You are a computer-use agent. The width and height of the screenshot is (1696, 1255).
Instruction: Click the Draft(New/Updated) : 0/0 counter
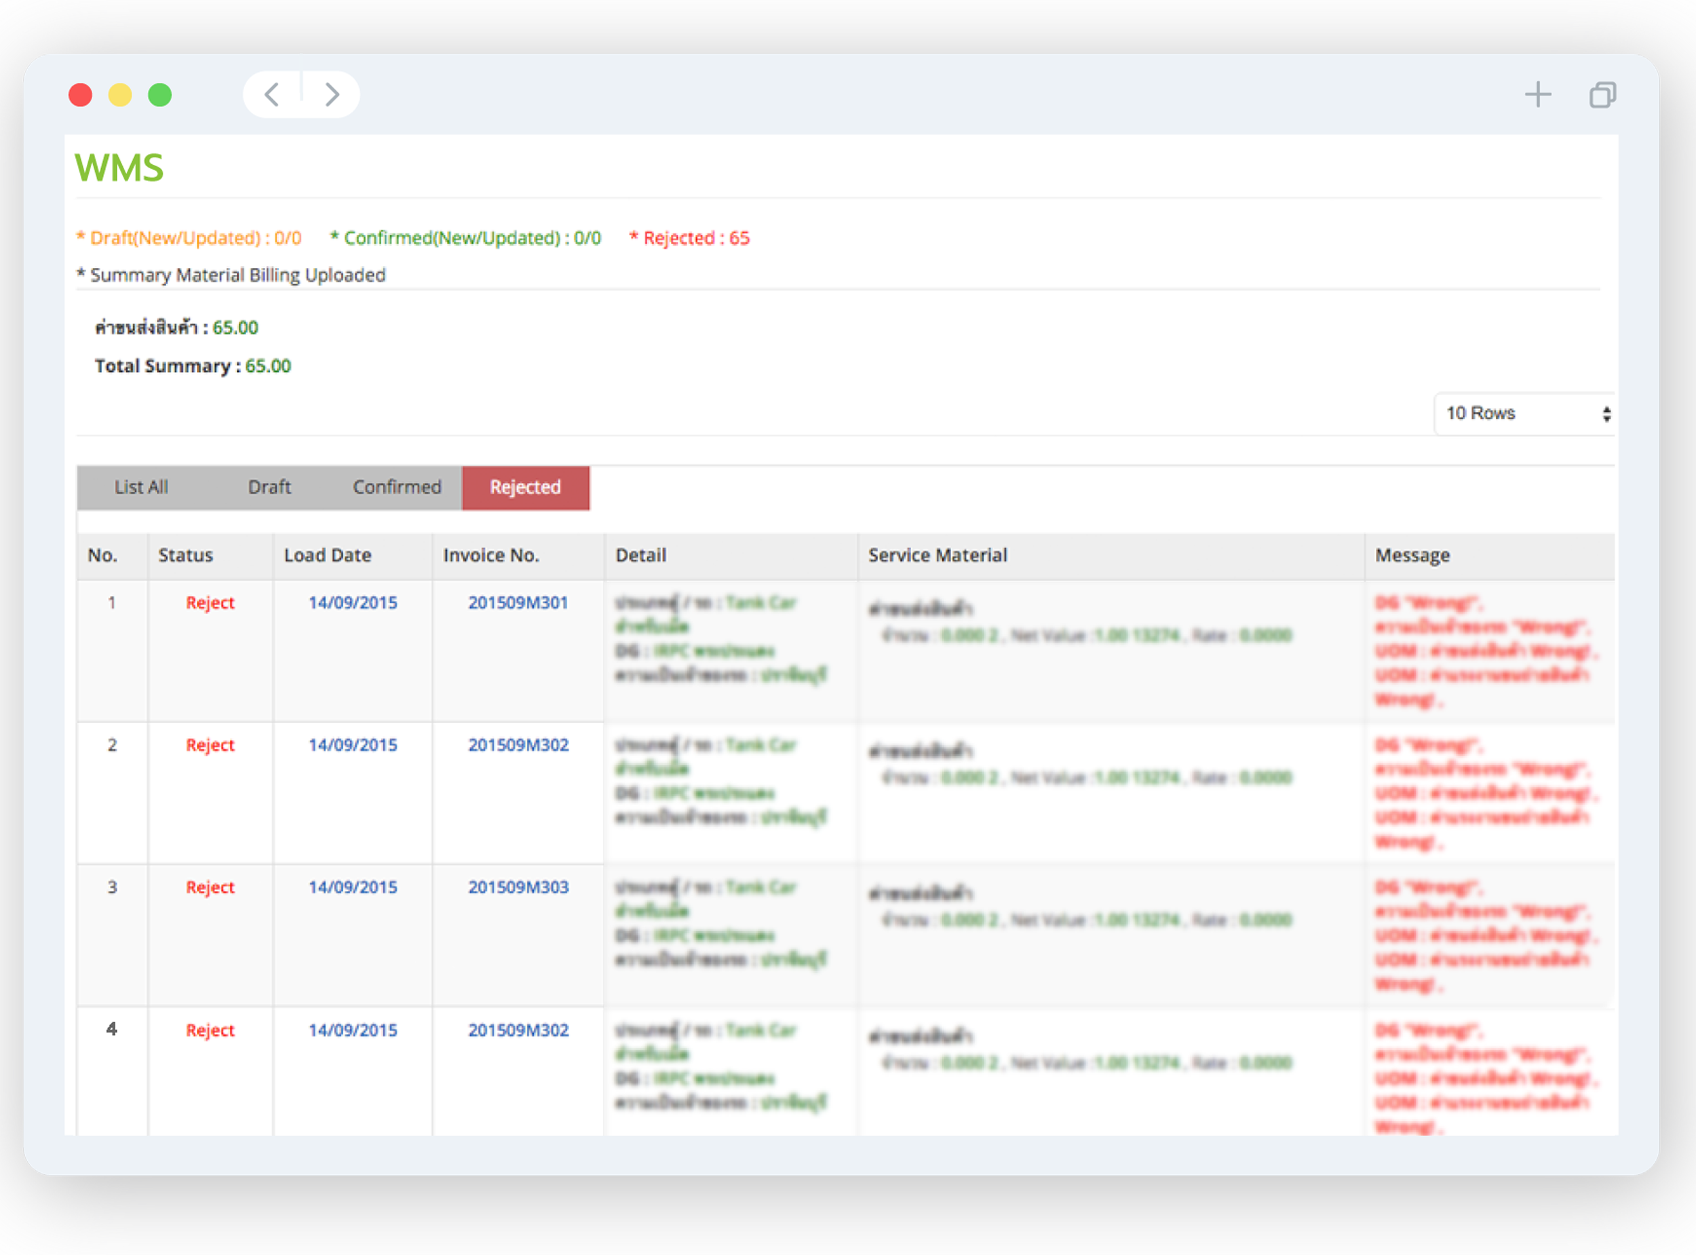[x=189, y=238]
